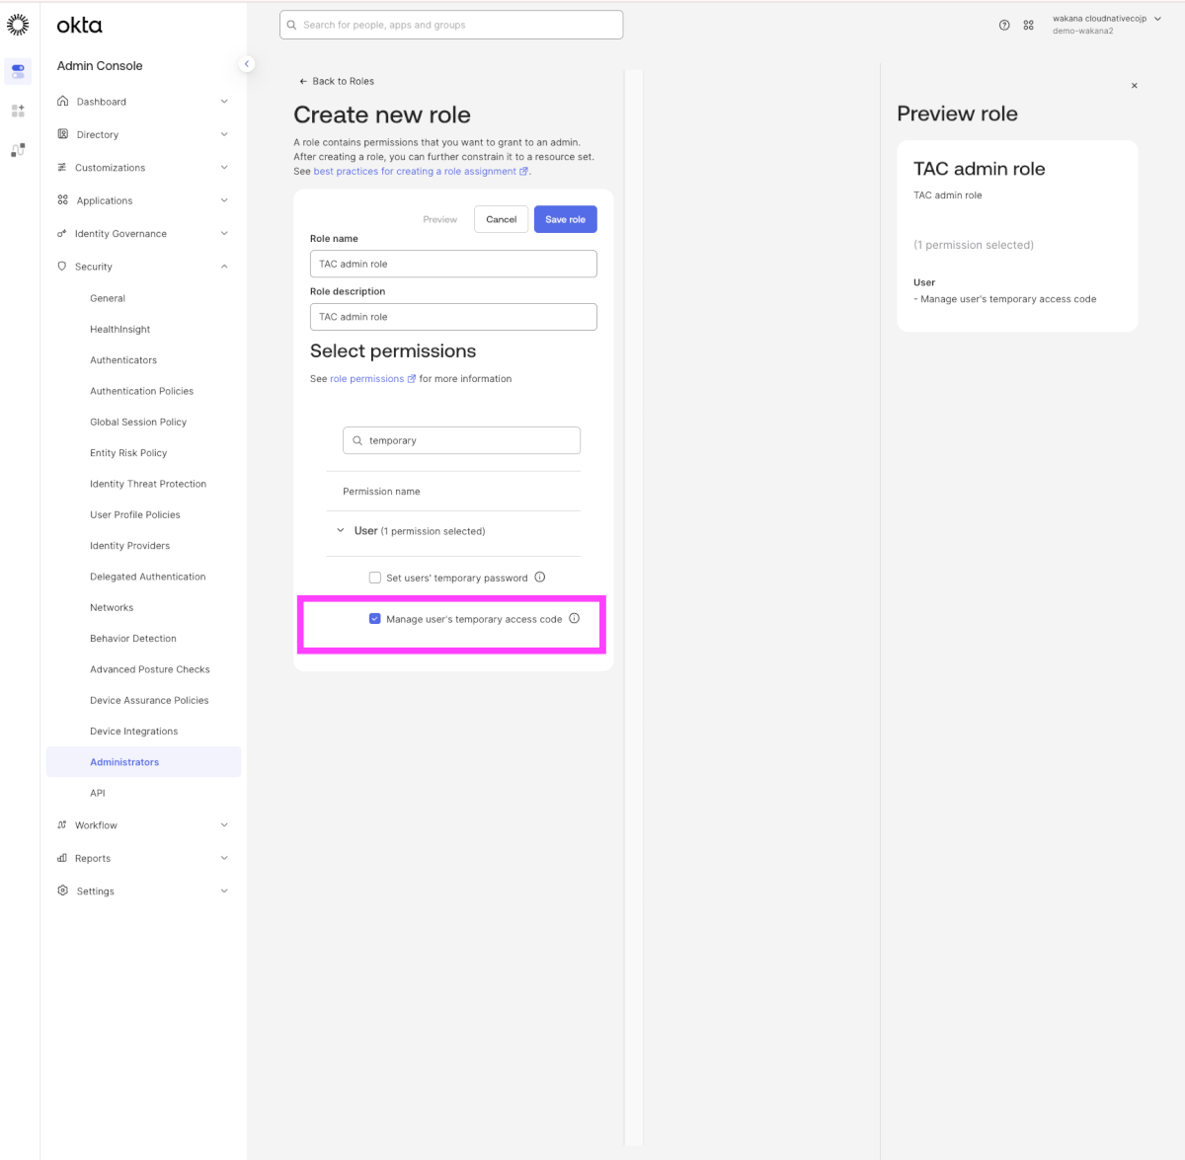Click info icon beside temporary access code
The height and width of the screenshot is (1160, 1185).
tap(575, 619)
